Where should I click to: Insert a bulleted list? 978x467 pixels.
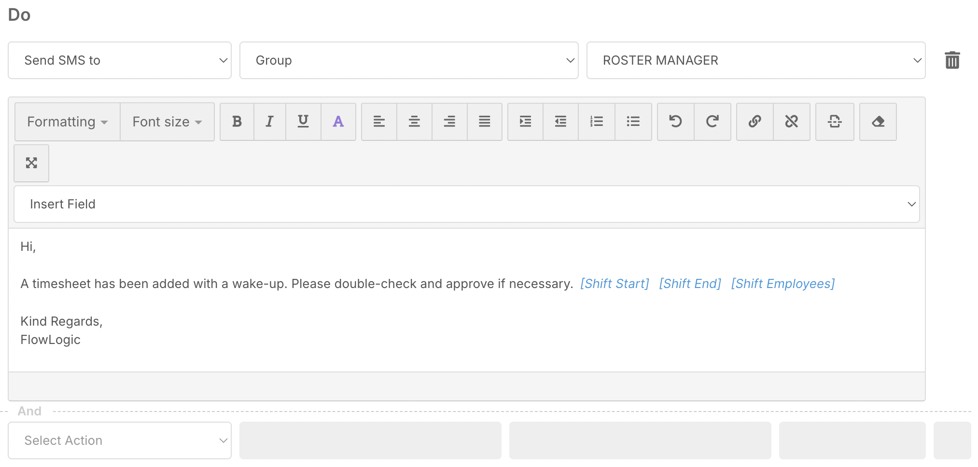tap(633, 122)
